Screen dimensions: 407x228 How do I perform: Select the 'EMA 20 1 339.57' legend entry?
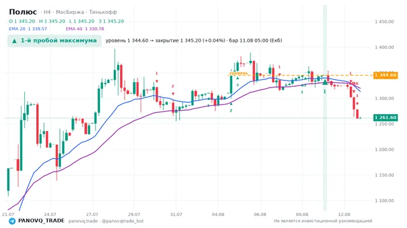tap(28, 29)
